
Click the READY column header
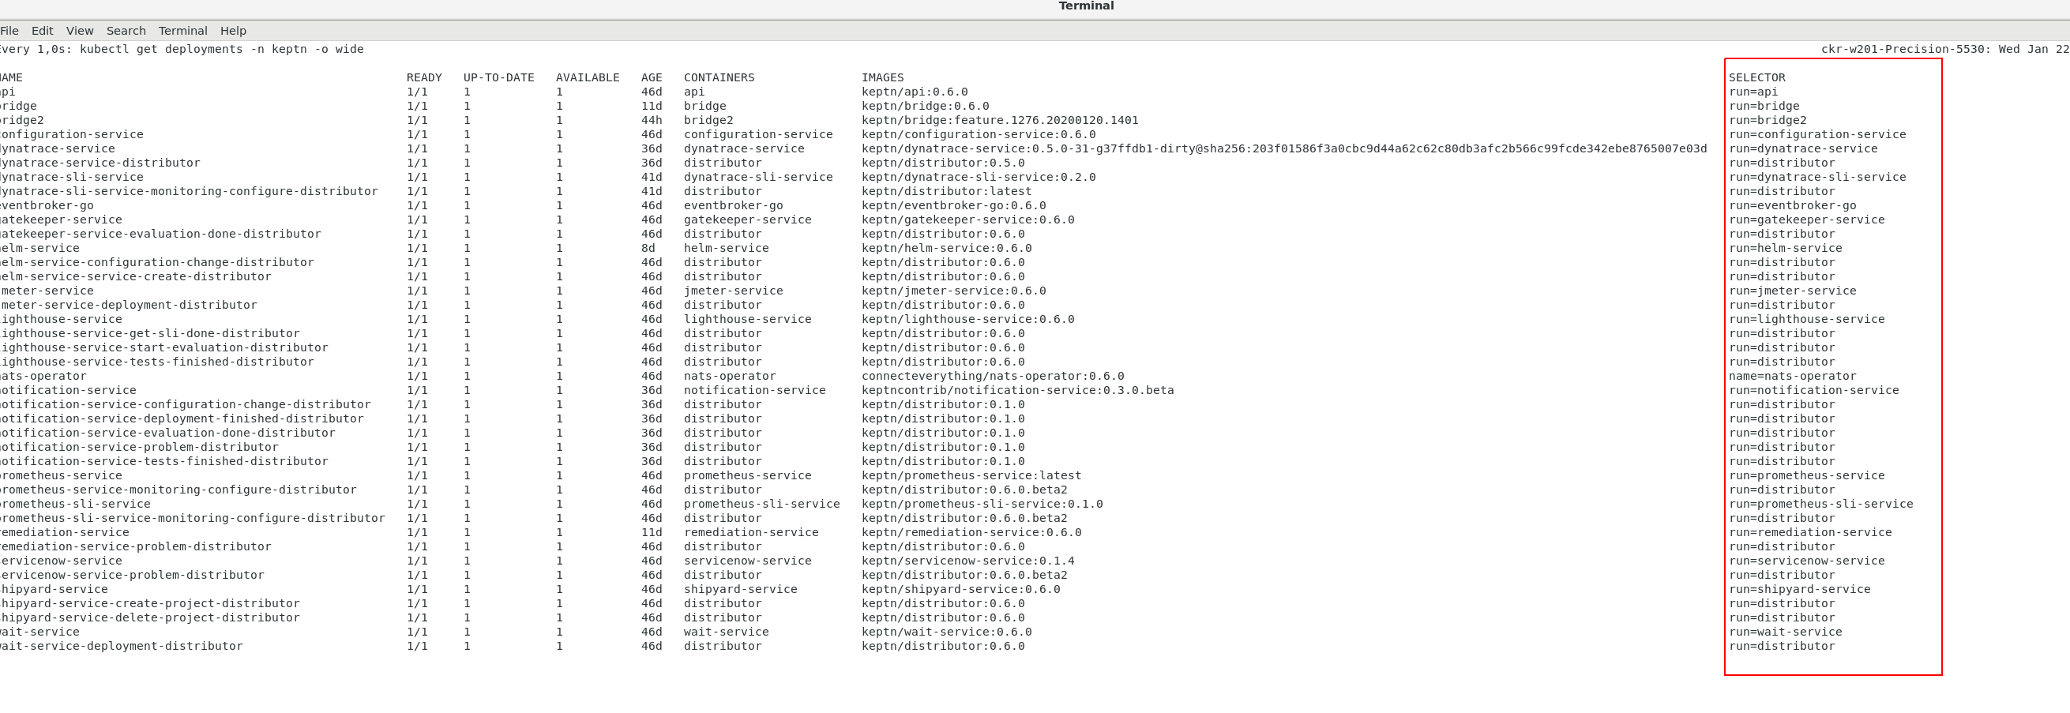[x=423, y=77]
